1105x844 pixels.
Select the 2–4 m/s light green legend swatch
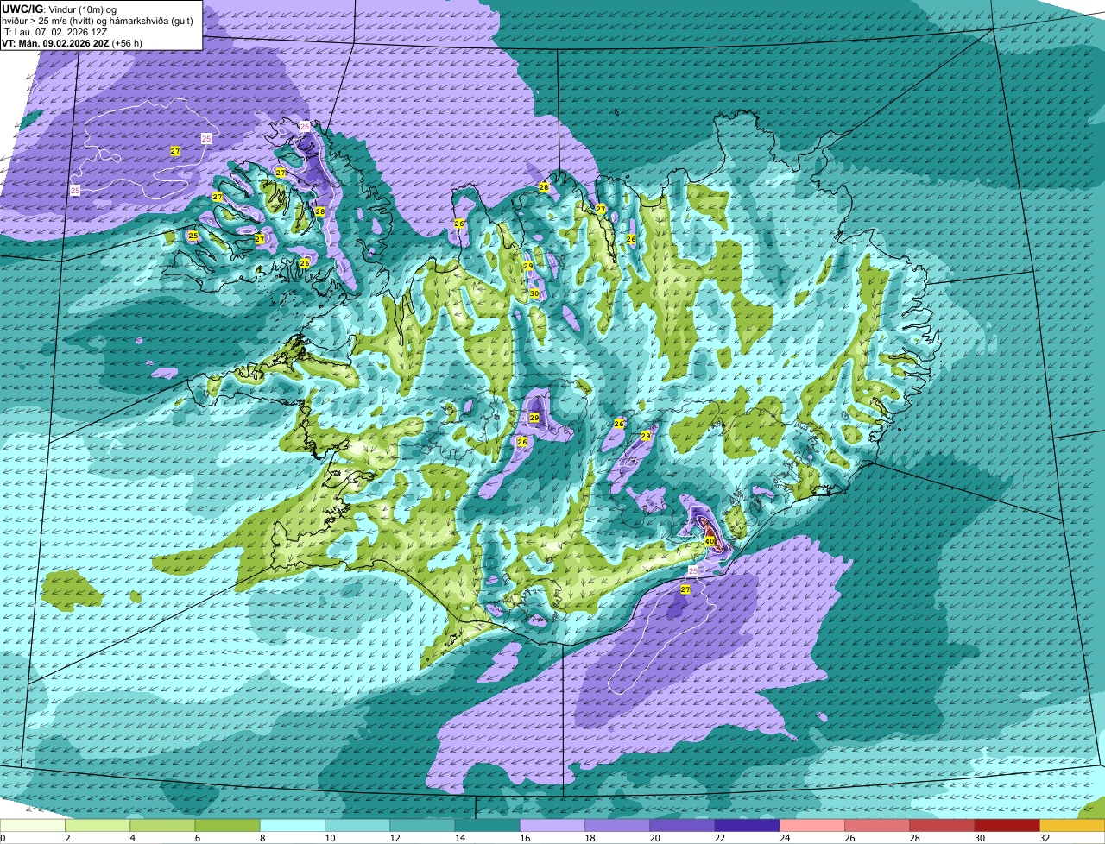pos(98,826)
